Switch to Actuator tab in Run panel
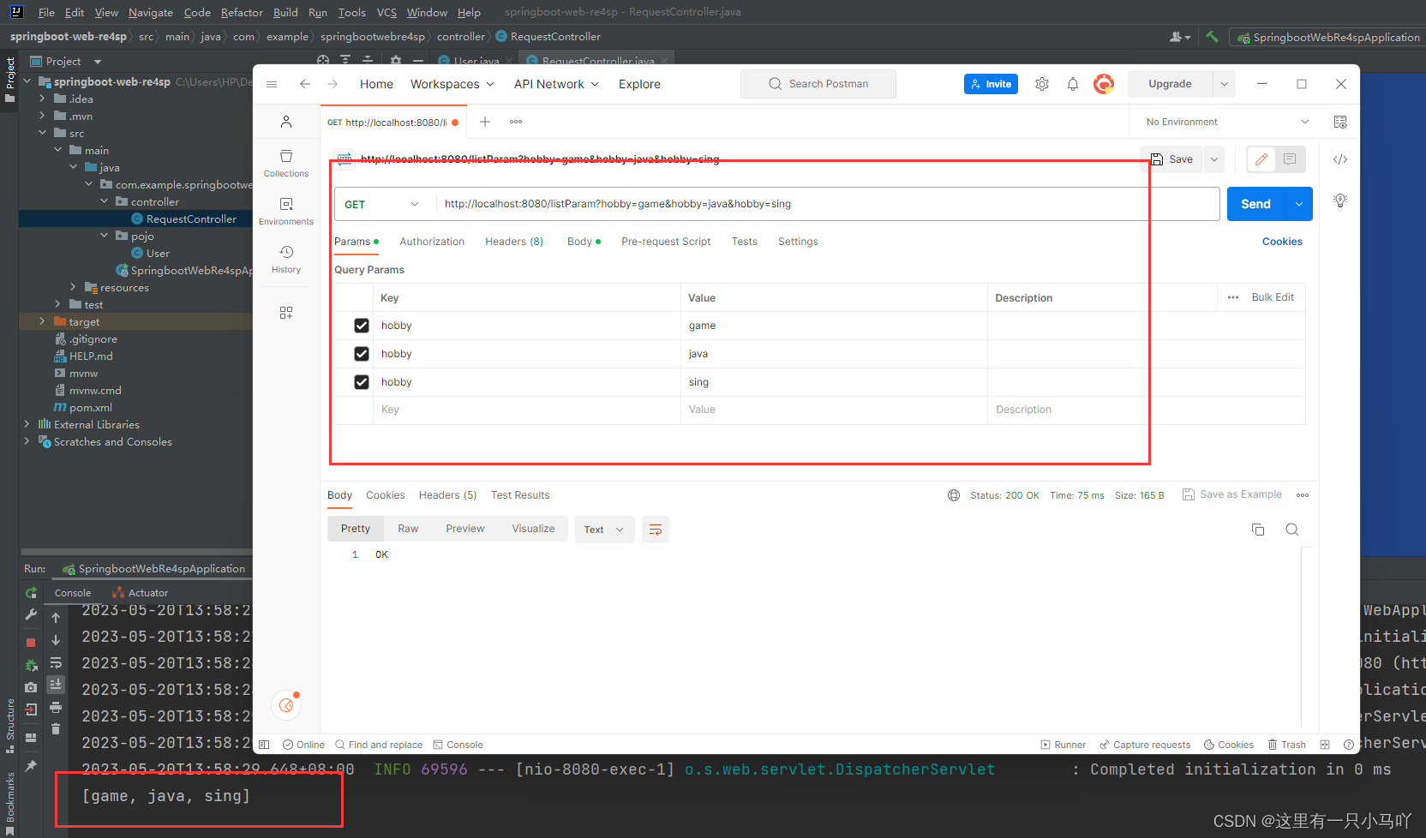Image resolution: width=1426 pixels, height=838 pixels. [141, 593]
